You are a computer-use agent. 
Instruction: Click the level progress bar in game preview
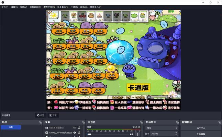click(x=159, y=97)
